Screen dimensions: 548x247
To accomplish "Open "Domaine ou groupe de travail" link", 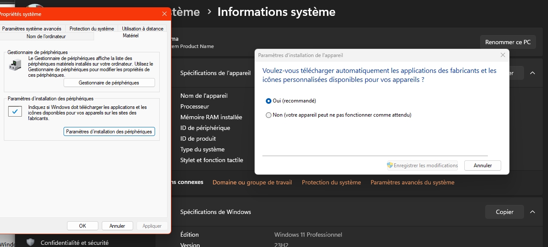I will pos(252,182).
